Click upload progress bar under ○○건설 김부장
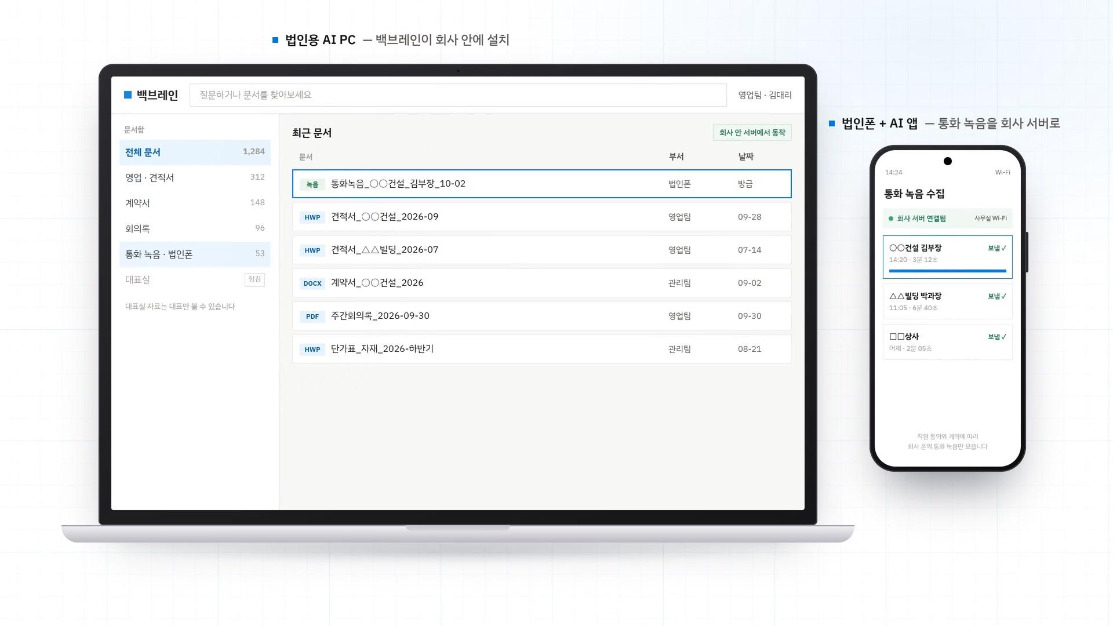 (948, 271)
